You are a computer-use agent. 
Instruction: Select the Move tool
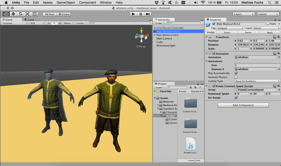(13, 14)
